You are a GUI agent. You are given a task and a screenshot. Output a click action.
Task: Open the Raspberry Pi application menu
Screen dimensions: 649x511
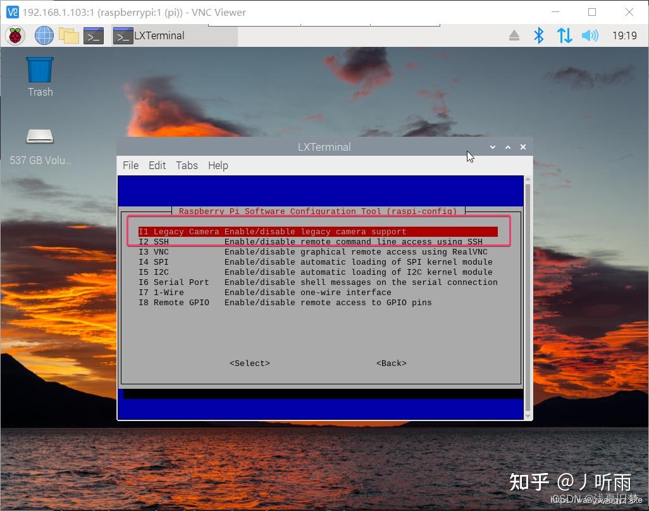click(x=14, y=35)
